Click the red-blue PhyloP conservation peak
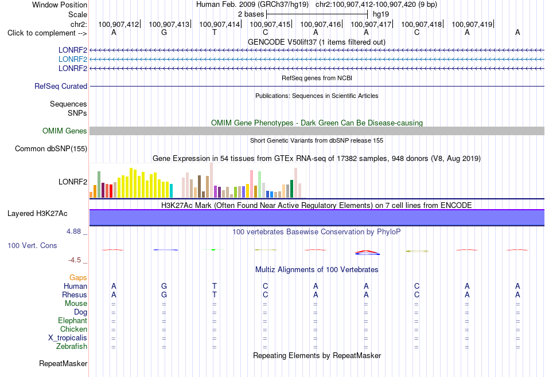 coord(367,252)
